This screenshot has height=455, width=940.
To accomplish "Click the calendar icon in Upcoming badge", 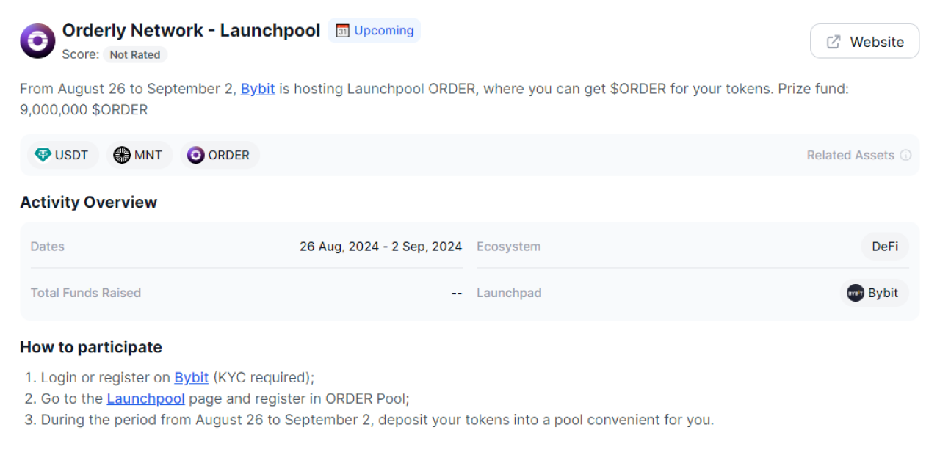I will pyautogui.click(x=342, y=31).
